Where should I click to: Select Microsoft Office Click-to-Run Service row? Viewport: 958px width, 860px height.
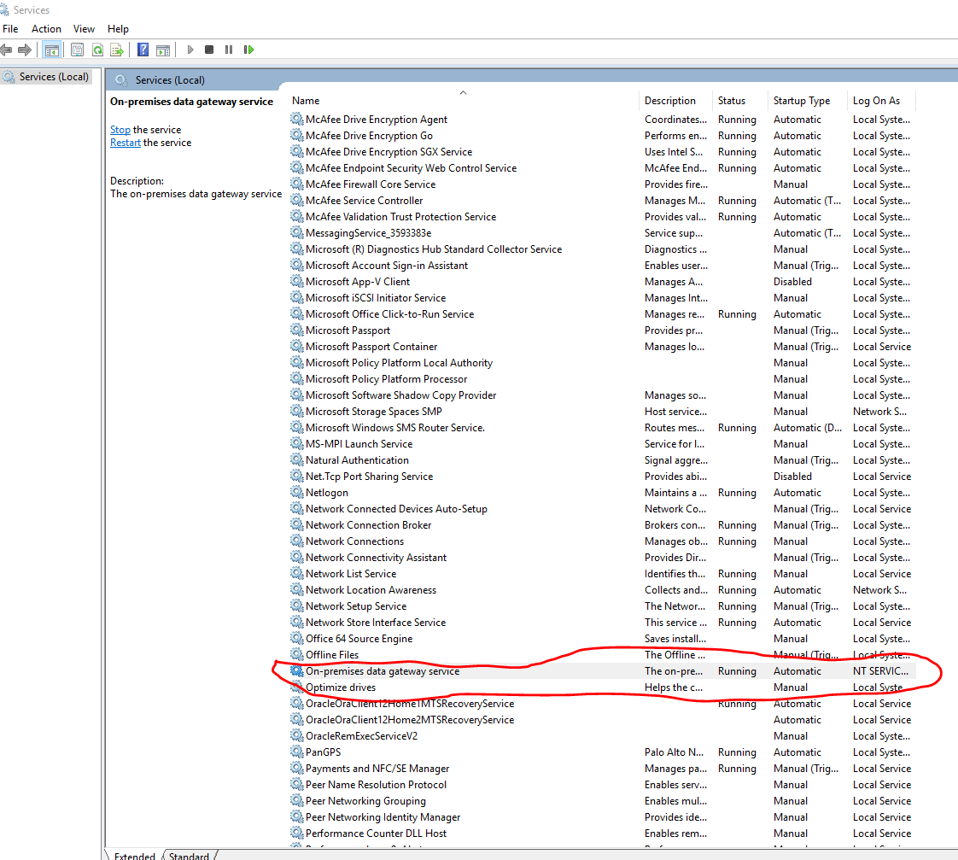coord(603,314)
